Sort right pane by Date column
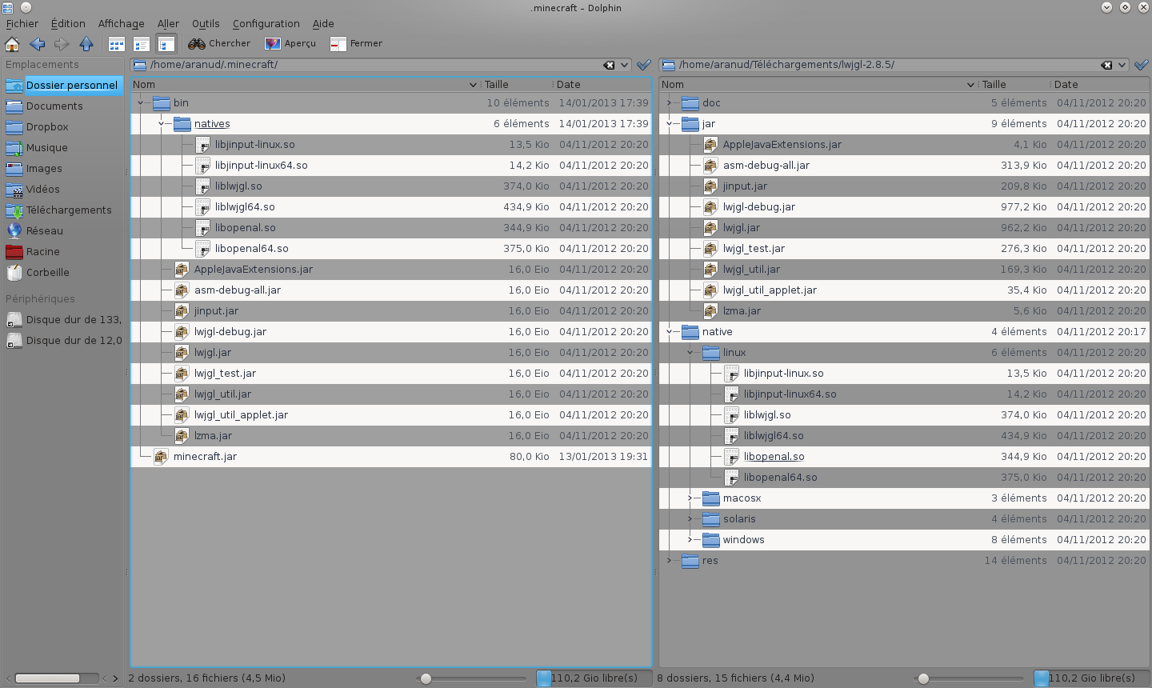 tap(1100, 84)
